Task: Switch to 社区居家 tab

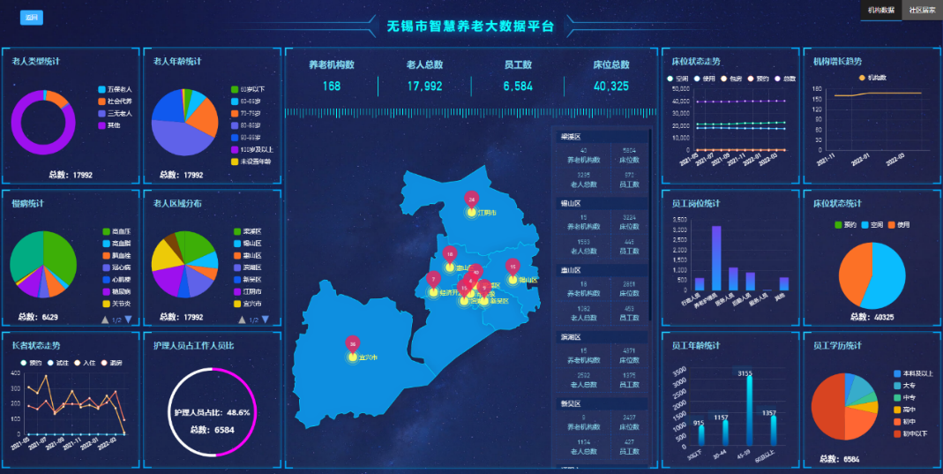Action: [x=922, y=10]
